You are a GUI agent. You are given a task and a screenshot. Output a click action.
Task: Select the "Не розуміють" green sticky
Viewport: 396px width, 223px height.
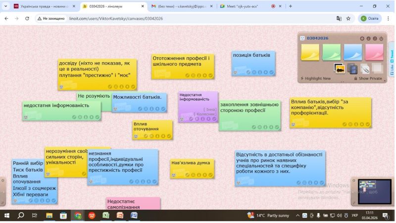(94, 96)
